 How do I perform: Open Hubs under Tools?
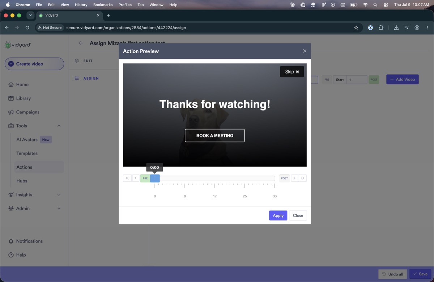(x=22, y=181)
